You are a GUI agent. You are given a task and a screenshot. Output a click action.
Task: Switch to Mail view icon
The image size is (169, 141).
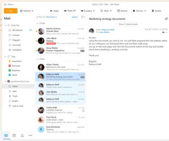click(6, 135)
